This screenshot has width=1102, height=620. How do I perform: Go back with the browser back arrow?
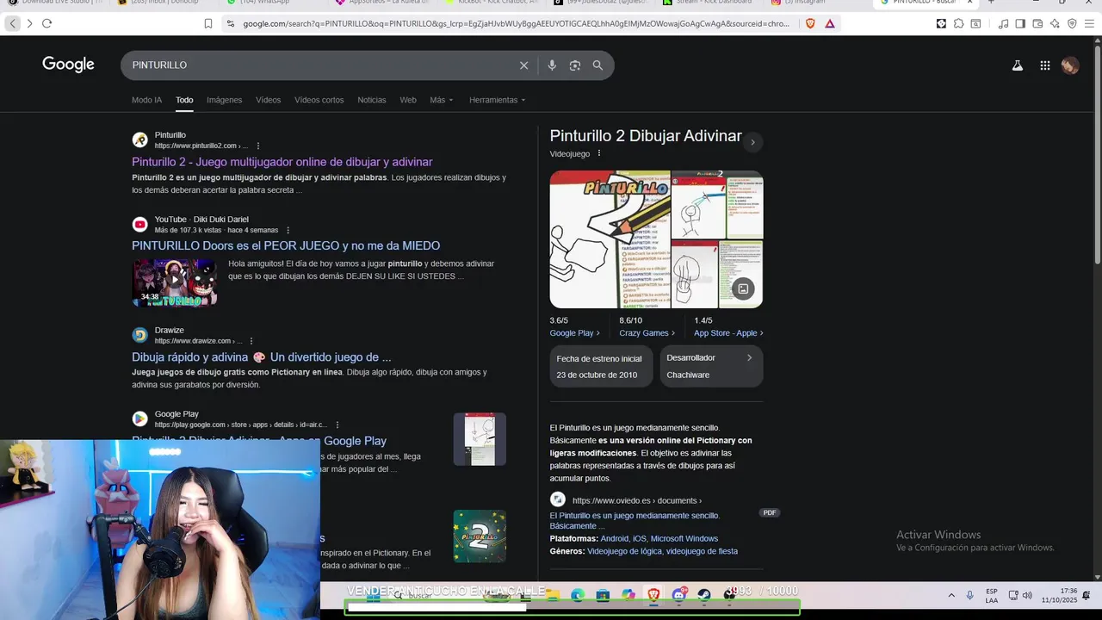pos(13,23)
